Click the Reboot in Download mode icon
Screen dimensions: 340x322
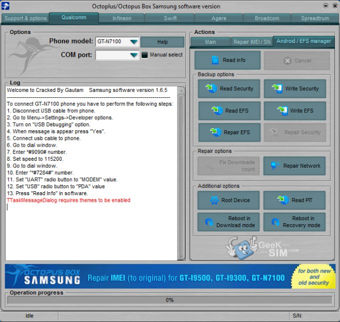click(x=209, y=222)
